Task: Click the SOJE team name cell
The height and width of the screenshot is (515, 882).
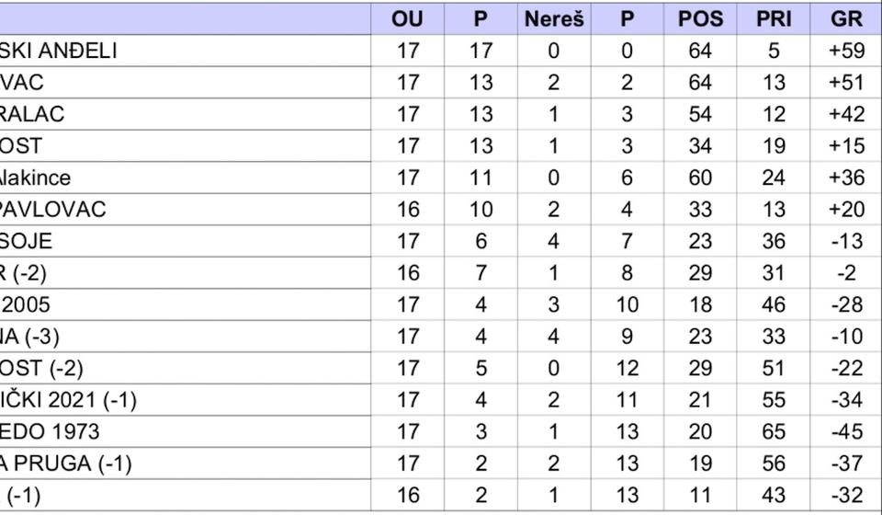Action: 27,241
